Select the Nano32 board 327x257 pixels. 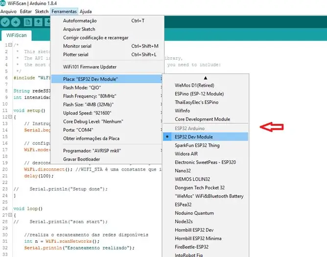point(206,171)
